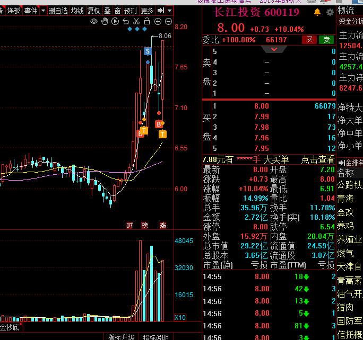363x340 pixels.
Task: Open the 资金分析 panel tab
Action: (351, 21)
